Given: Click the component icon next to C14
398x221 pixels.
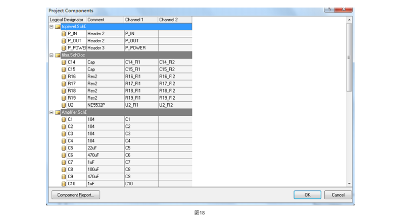Looking at the screenshot, I should (64, 62).
